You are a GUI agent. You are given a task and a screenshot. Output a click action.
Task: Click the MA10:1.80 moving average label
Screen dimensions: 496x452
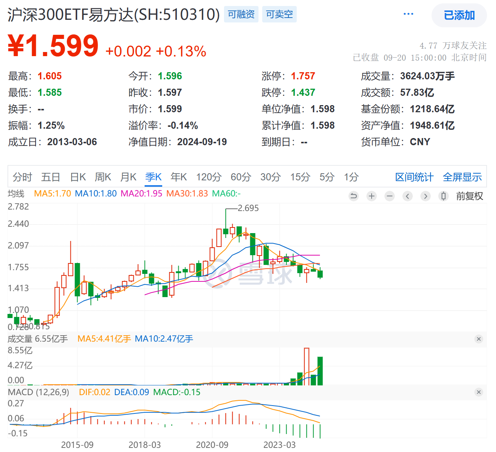pyautogui.click(x=96, y=193)
